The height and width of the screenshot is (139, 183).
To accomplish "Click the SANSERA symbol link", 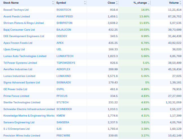I will tap(63, 122).
